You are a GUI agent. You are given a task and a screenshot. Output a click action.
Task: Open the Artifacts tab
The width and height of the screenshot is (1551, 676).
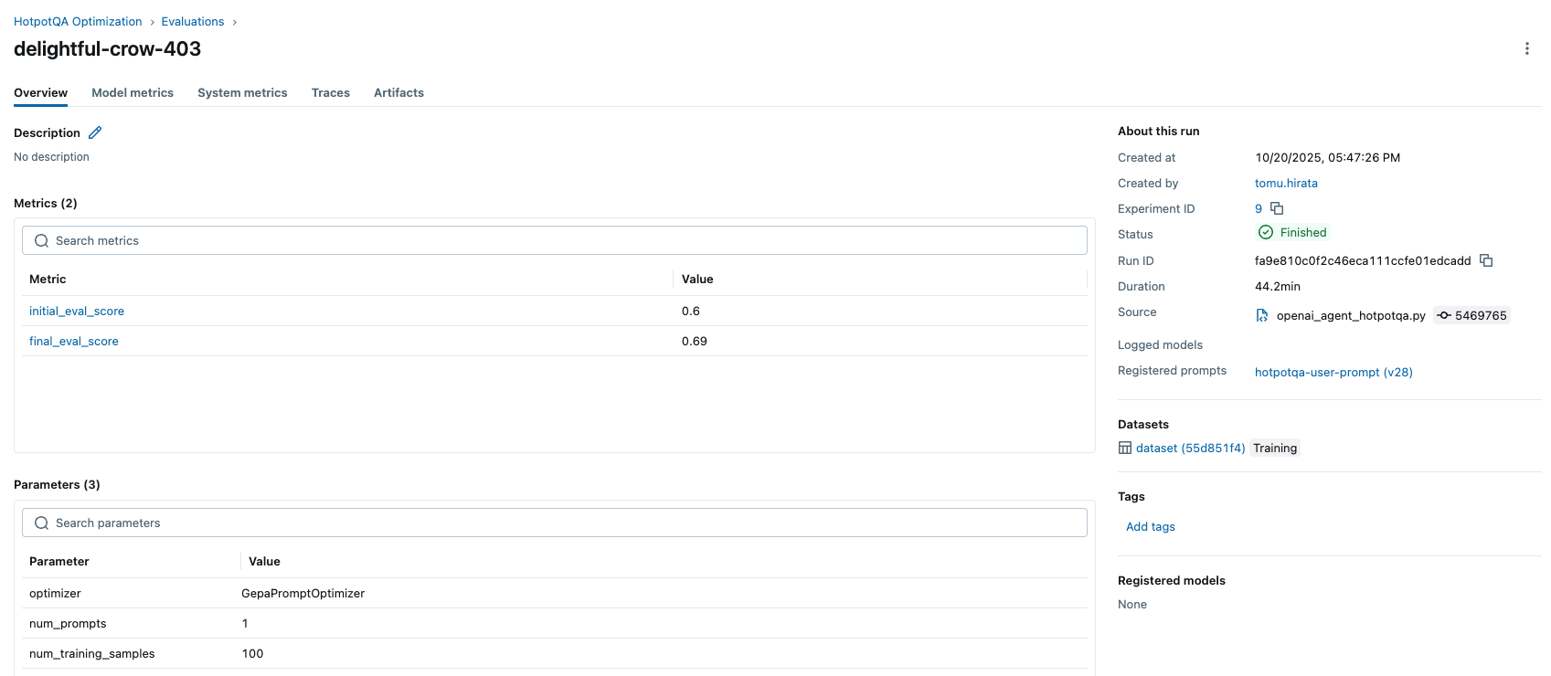[x=398, y=92]
